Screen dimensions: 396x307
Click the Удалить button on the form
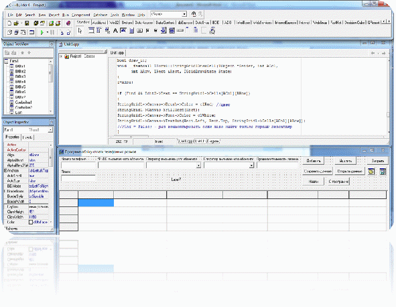(345, 161)
